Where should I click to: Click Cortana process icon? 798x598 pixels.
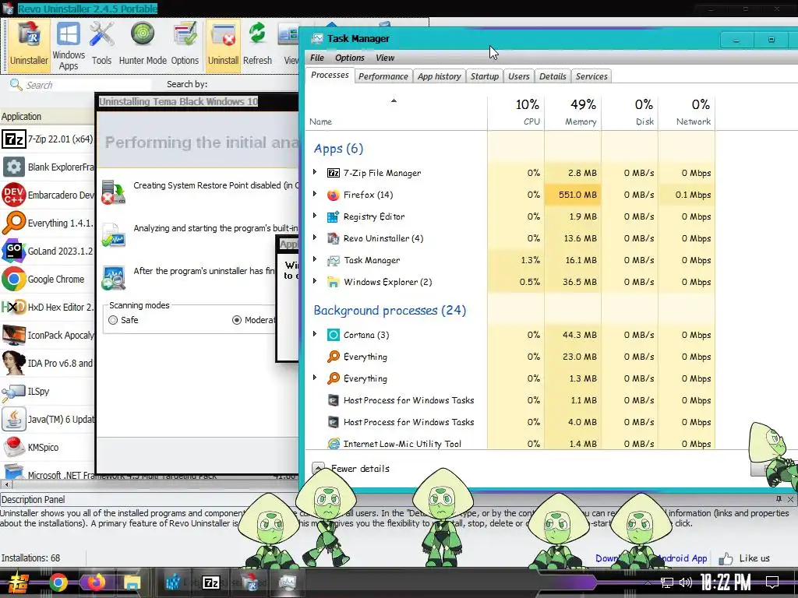[333, 335]
